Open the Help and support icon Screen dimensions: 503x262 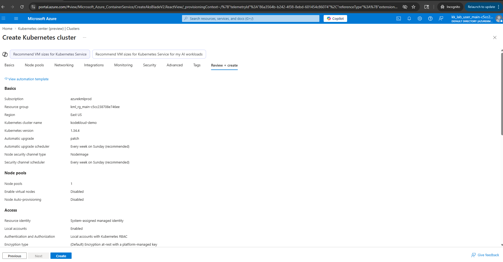pos(430,18)
